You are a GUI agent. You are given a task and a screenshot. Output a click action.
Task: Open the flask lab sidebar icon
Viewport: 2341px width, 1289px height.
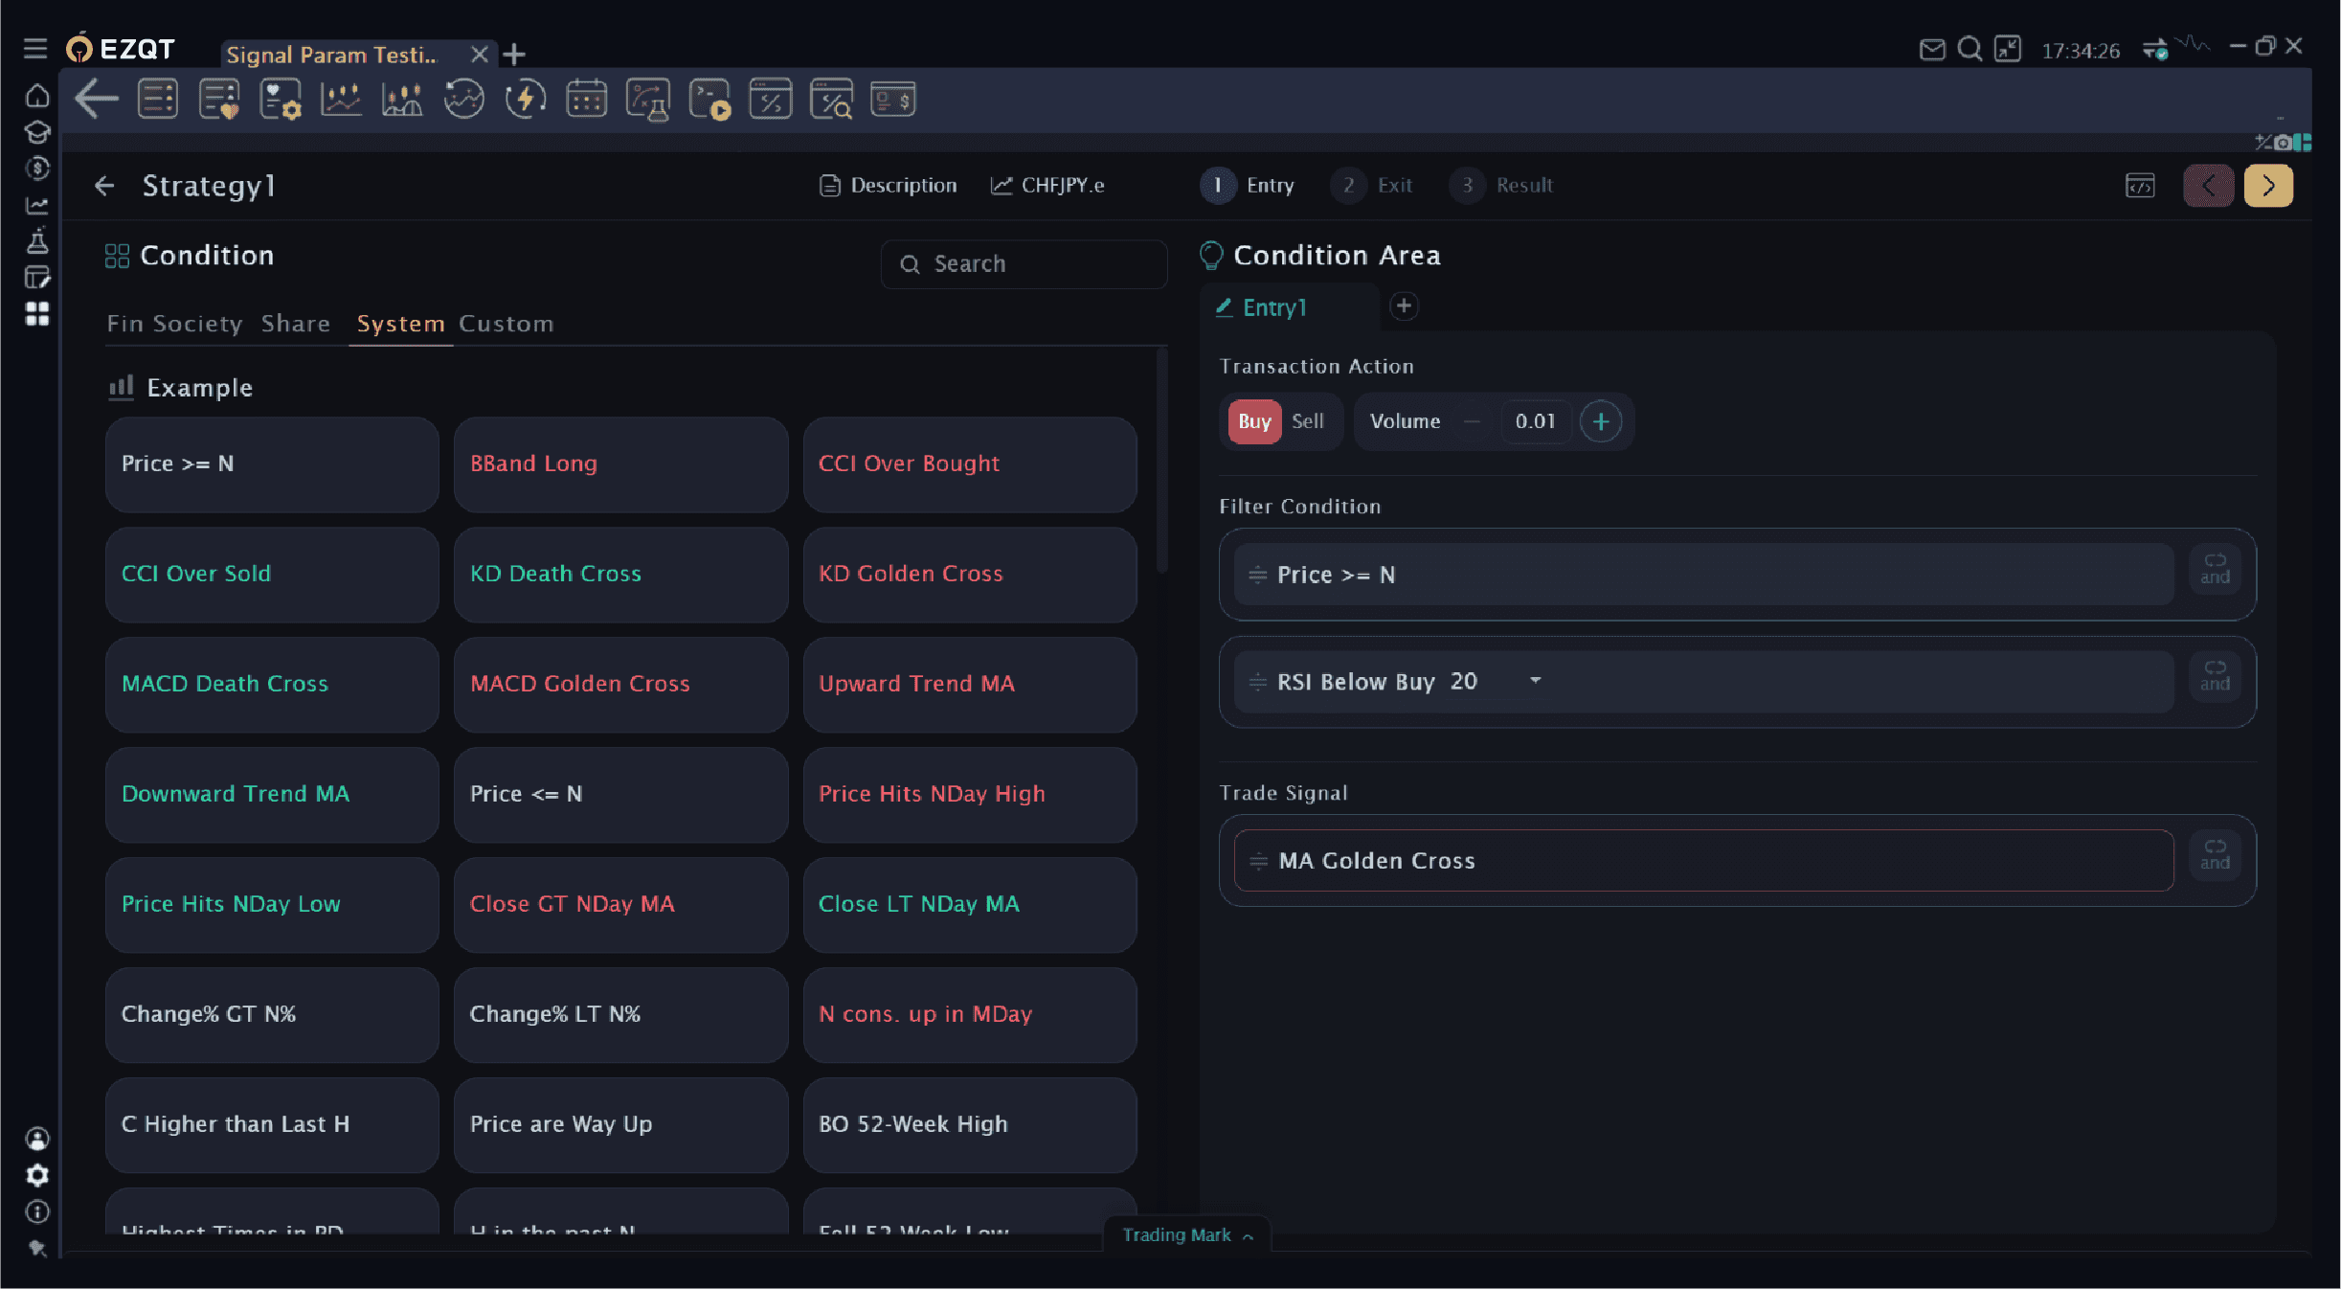click(x=37, y=240)
